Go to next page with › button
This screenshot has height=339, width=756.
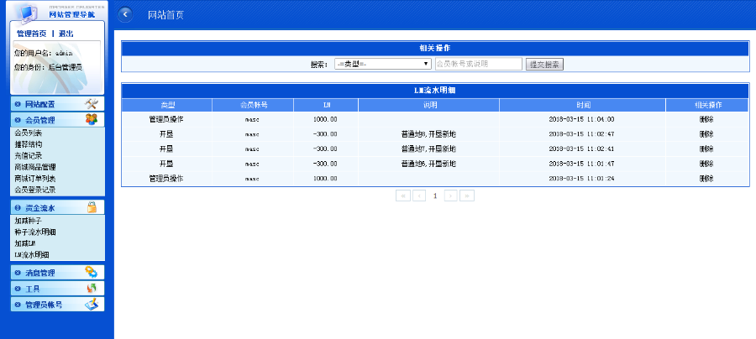pos(451,196)
